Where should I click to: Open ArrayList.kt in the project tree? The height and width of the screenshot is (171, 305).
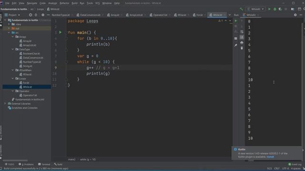30,45
